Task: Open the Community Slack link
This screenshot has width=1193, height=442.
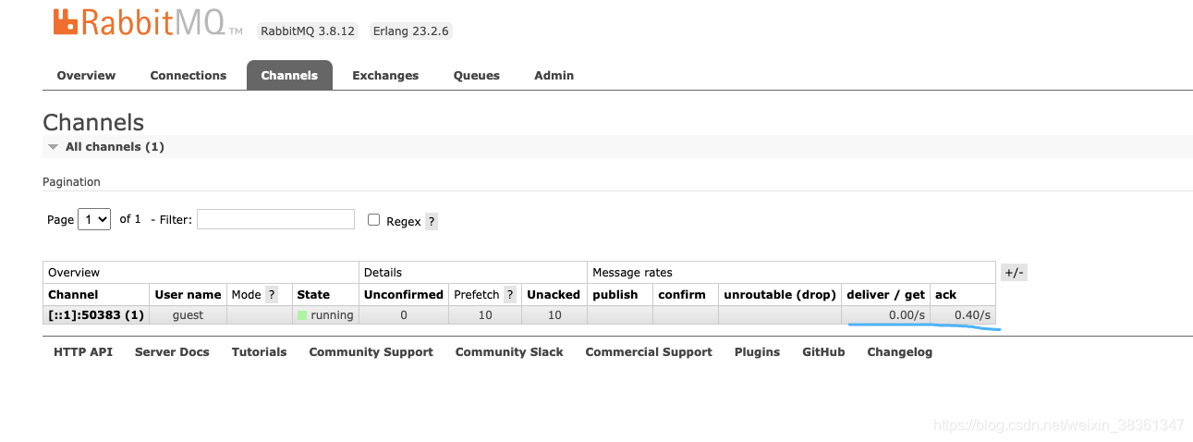Action: coord(509,352)
